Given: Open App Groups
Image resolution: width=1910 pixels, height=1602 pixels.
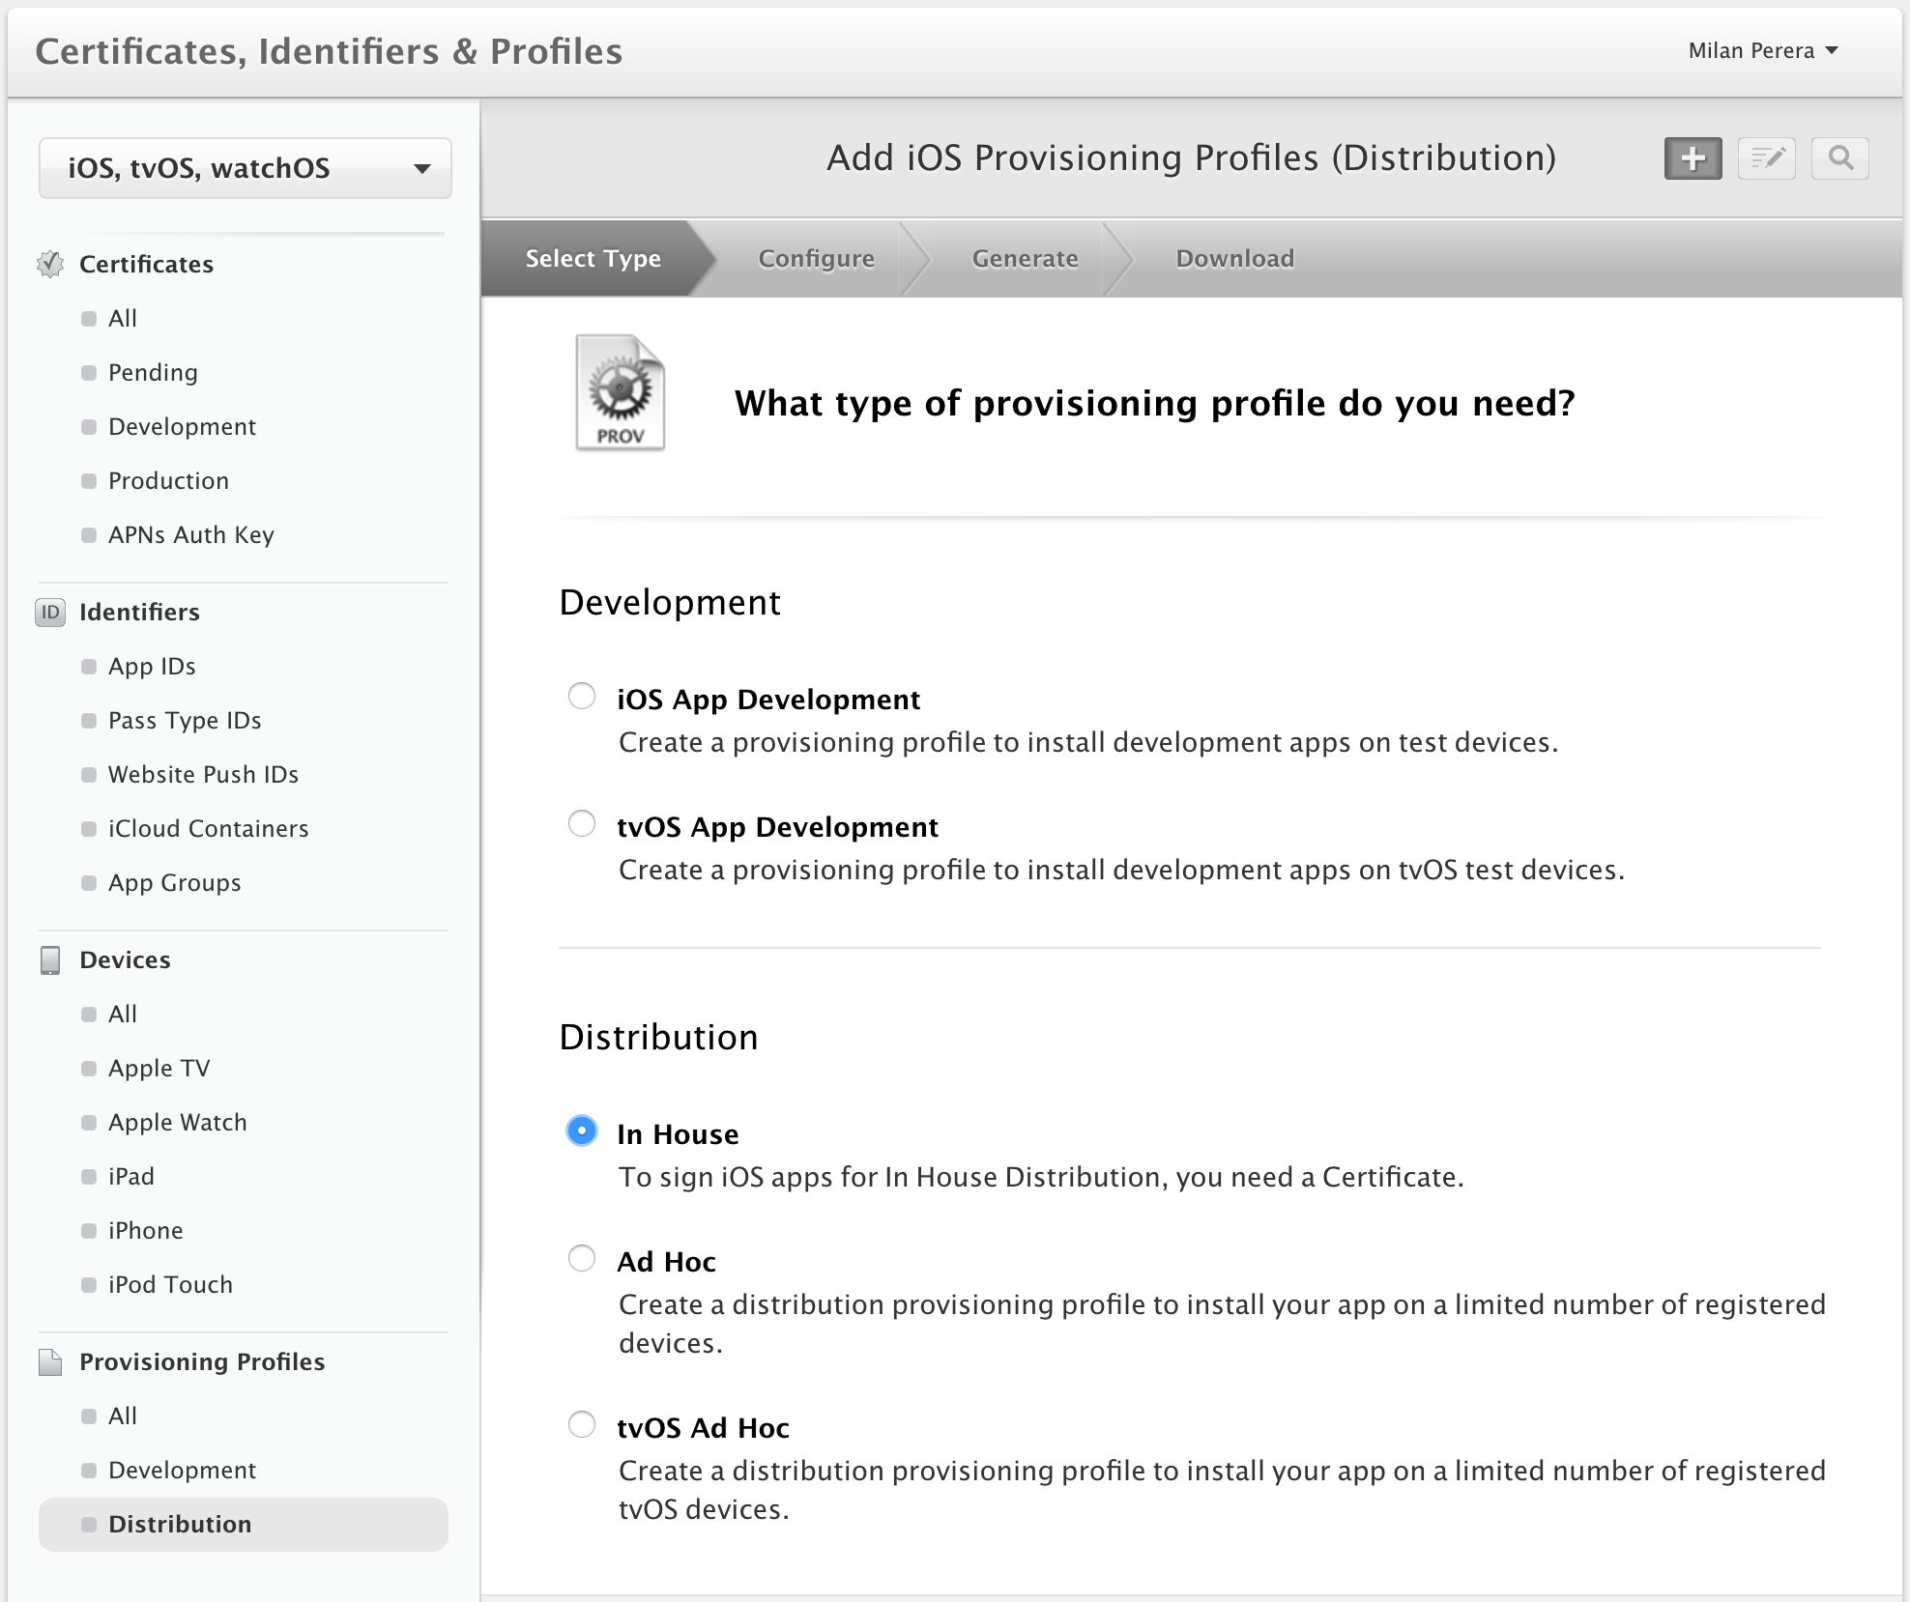Looking at the screenshot, I should point(174,882).
